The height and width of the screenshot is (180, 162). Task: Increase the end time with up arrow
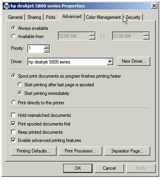pyautogui.click(x=146, y=34)
